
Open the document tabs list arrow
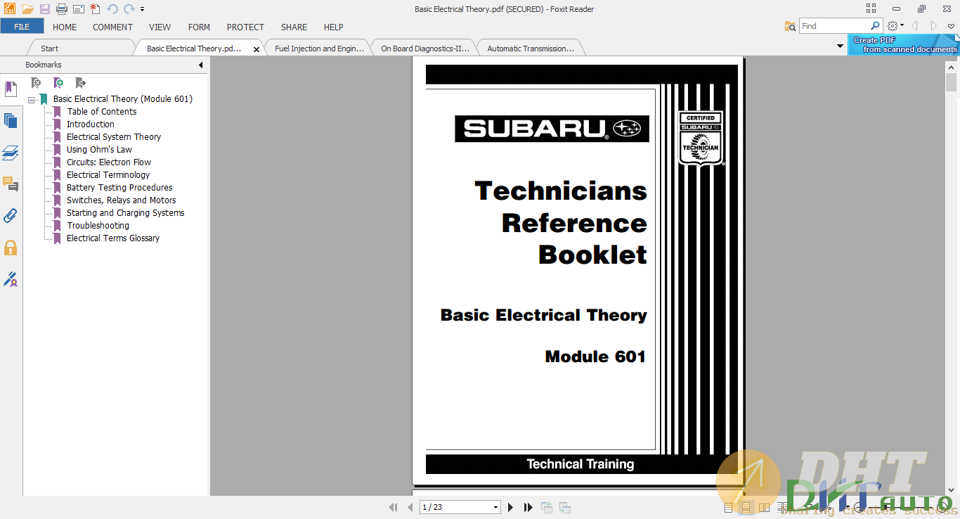(x=840, y=46)
